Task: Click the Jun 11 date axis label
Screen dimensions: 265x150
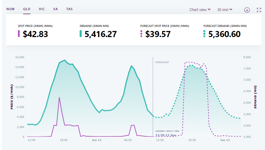Action: point(96,140)
